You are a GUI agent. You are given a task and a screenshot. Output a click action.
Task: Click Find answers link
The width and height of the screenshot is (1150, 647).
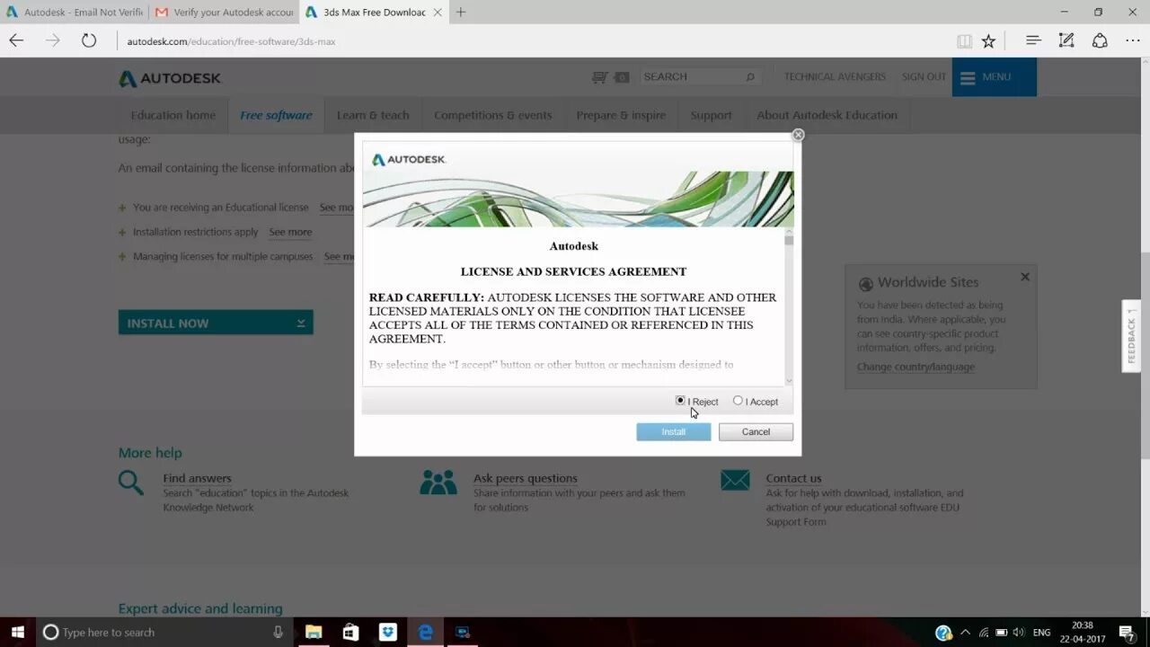197,478
